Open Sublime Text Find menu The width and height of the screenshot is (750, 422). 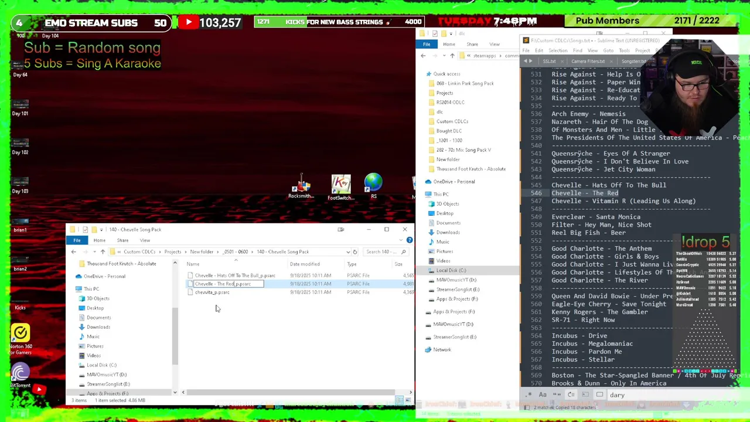tap(577, 50)
